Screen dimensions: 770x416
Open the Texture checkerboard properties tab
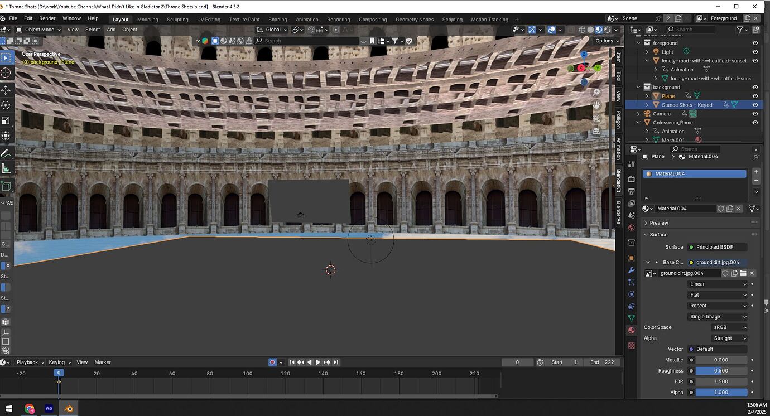point(632,345)
